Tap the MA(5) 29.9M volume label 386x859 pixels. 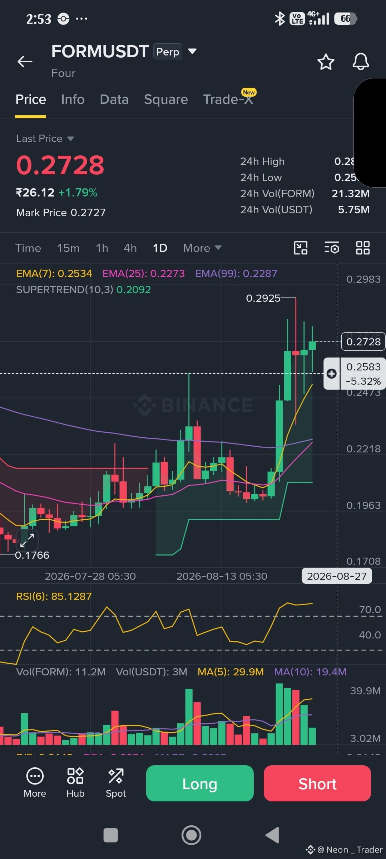[x=231, y=672]
